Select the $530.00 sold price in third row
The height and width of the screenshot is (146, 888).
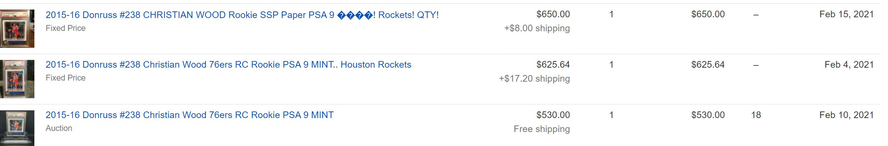coord(553,115)
